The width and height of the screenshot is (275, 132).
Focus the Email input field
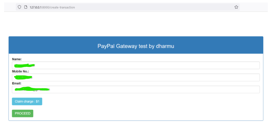[136, 89]
